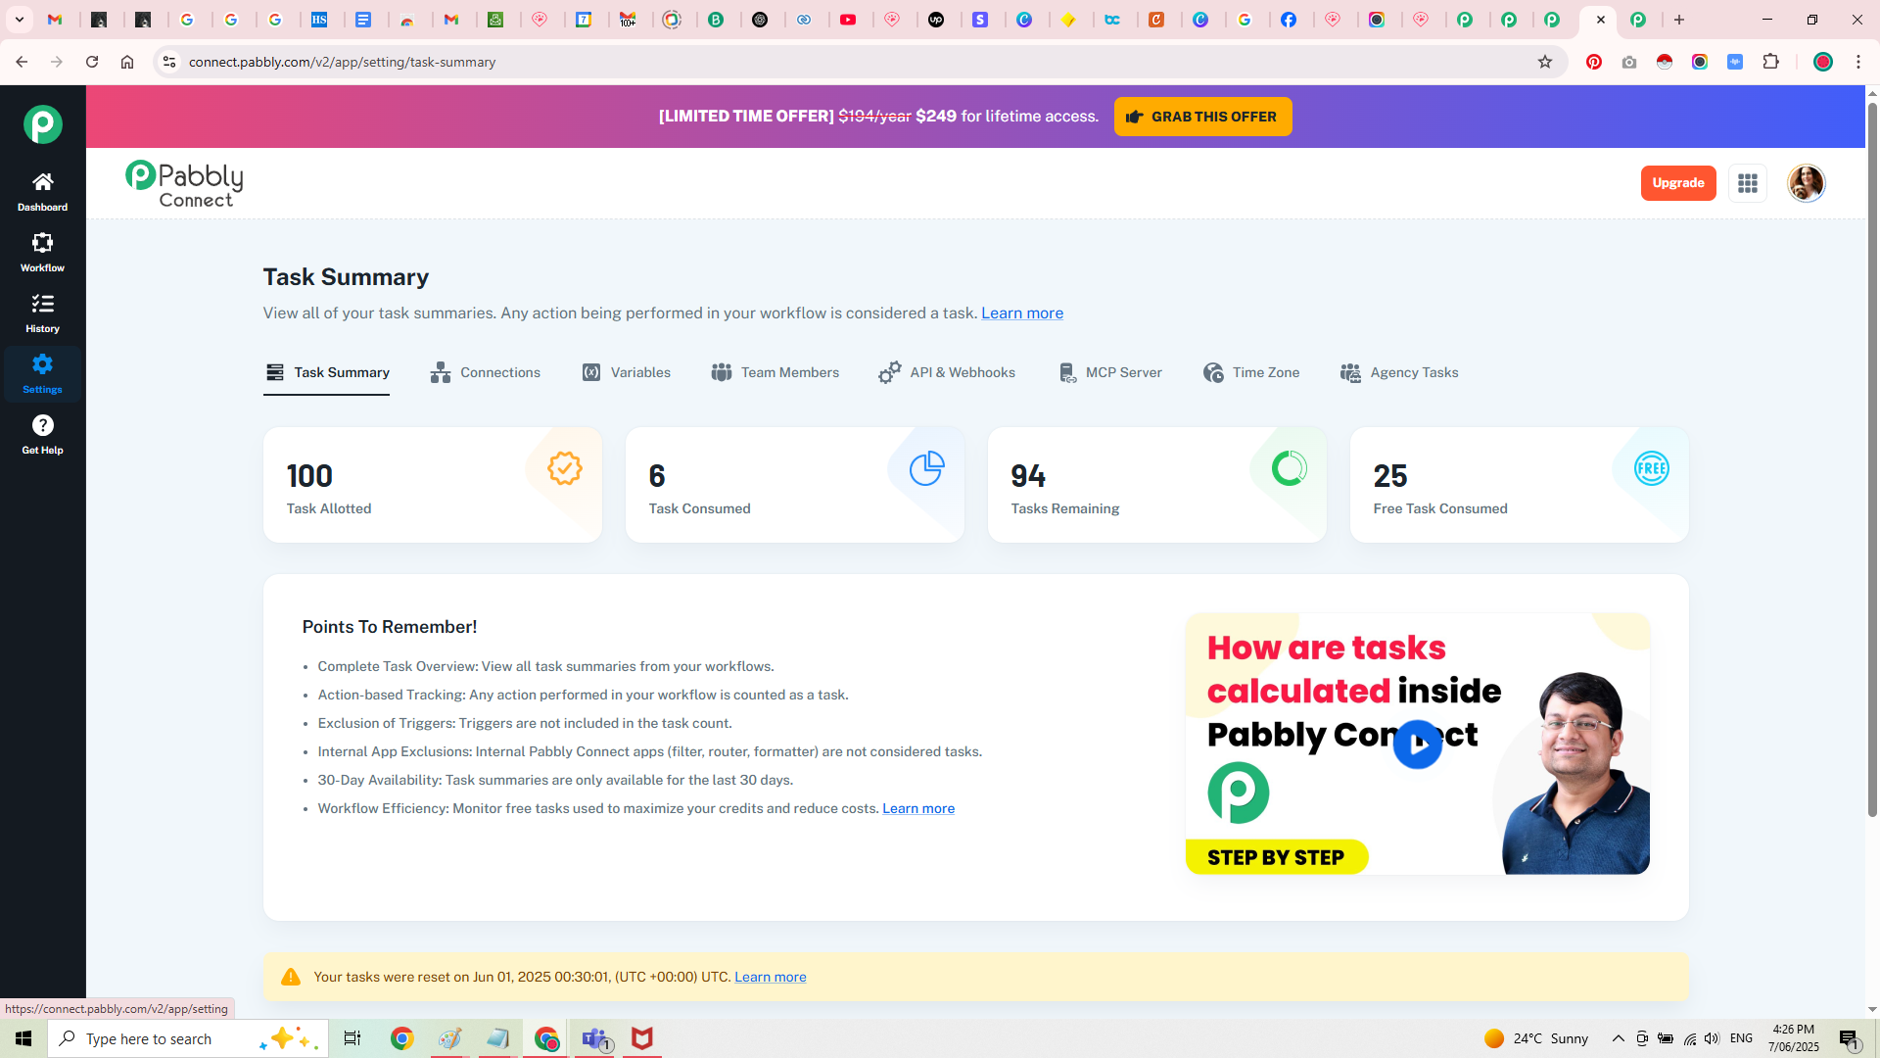View site information for connect.pabbly.com
1880x1058 pixels.
pyautogui.click(x=169, y=62)
